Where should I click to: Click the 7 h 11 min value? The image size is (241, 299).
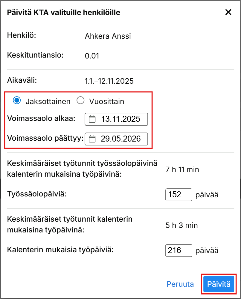tap(182, 170)
